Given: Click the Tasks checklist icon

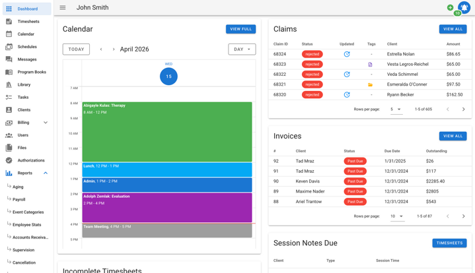Looking at the screenshot, I should (9, 98).
